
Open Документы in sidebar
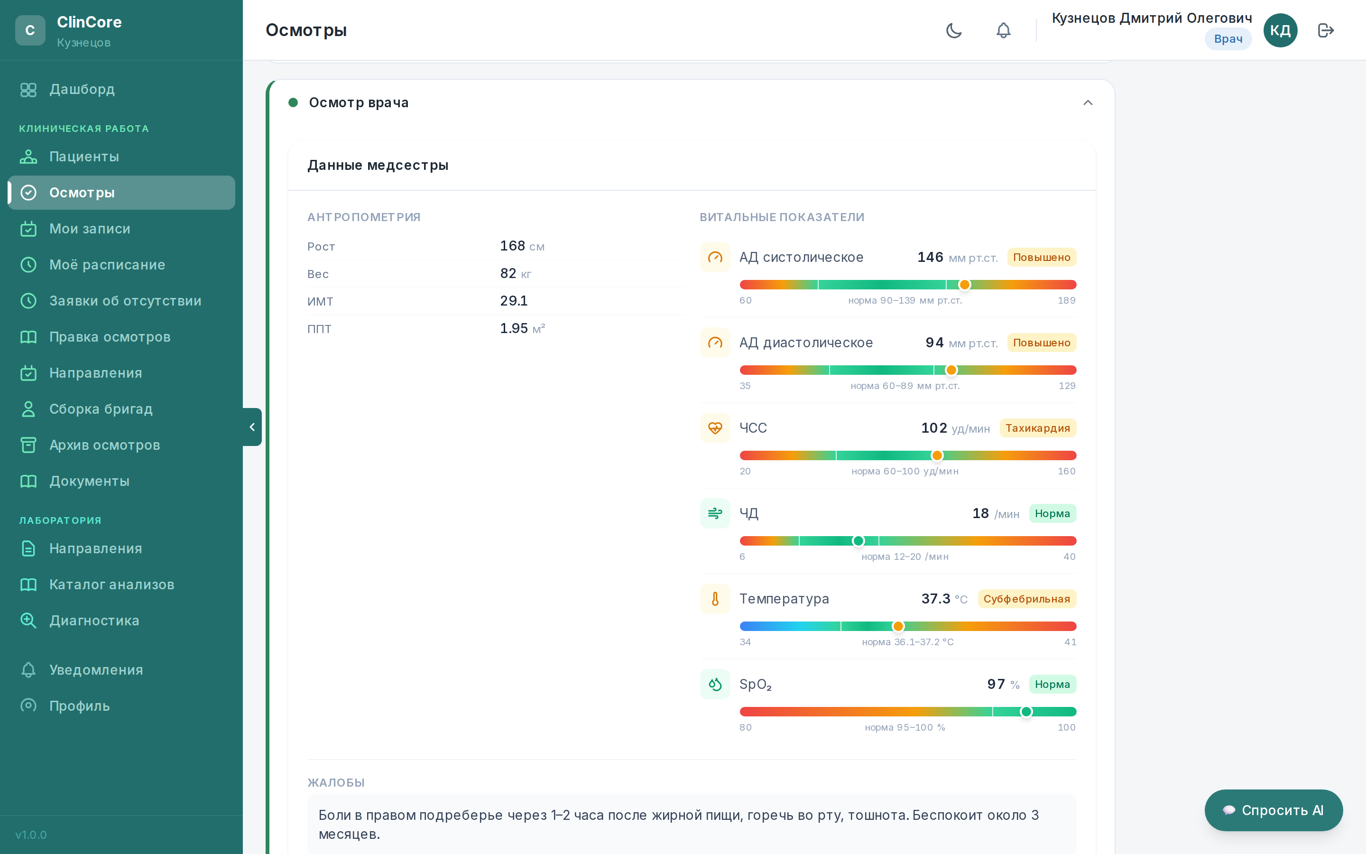tap(121, 481)
